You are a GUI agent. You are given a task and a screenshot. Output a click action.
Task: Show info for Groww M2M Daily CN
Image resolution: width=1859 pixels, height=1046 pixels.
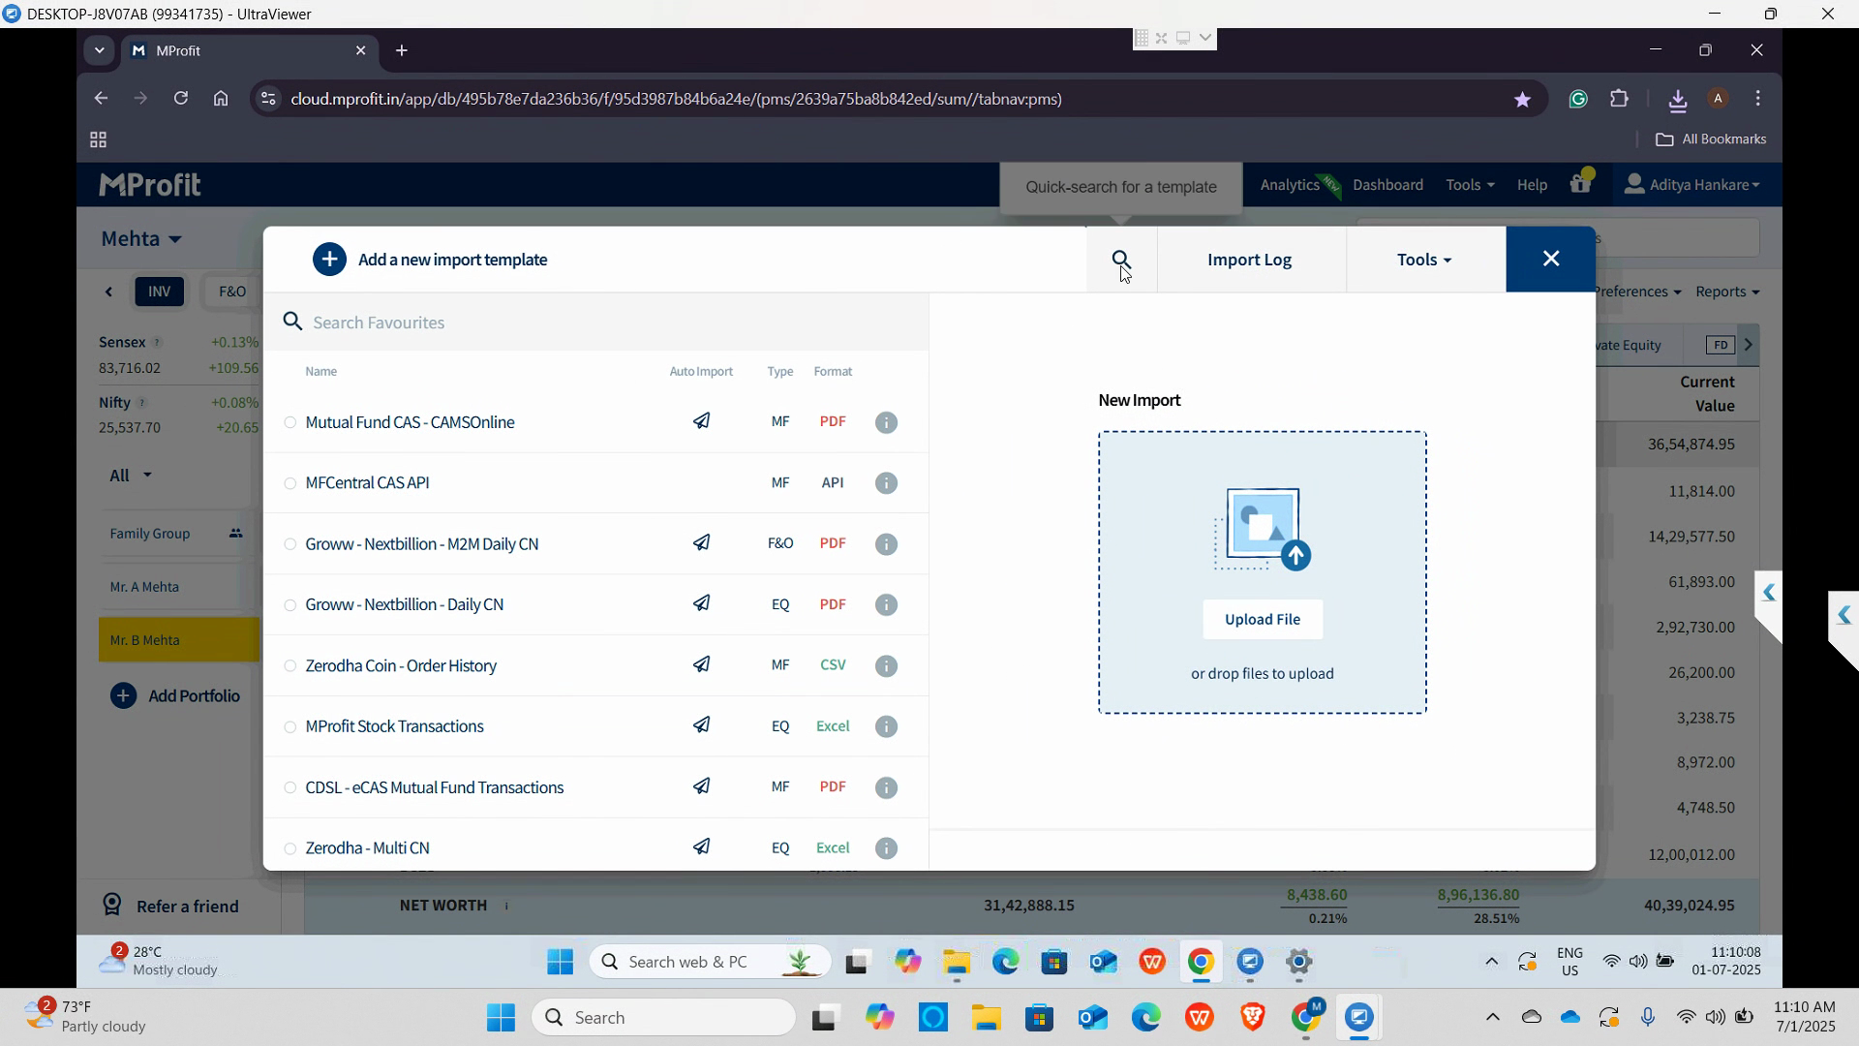point(886,544)
